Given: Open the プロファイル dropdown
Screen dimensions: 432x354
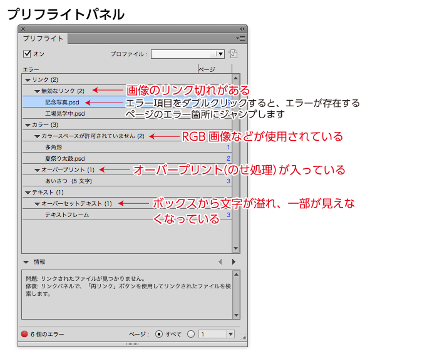Looking at the screenshot, I should click(x=188, y=54).
